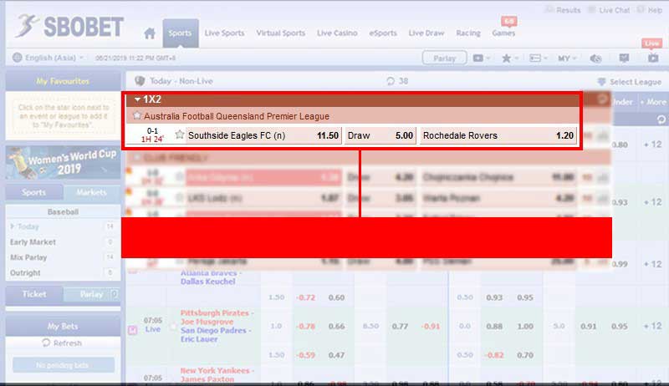669x386 pixels.
Task: Collapse the 1X2 section arrow
Action: (137, 99)
